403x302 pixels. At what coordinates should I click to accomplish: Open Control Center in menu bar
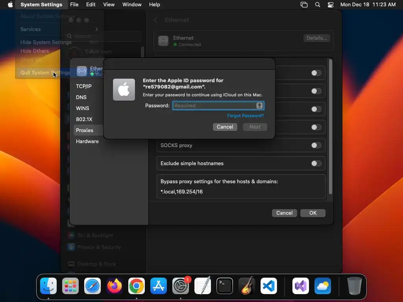point(331,5)
